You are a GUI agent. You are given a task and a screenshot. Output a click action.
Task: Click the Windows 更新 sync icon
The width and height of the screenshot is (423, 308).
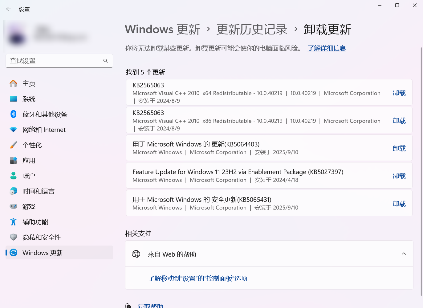13,253
